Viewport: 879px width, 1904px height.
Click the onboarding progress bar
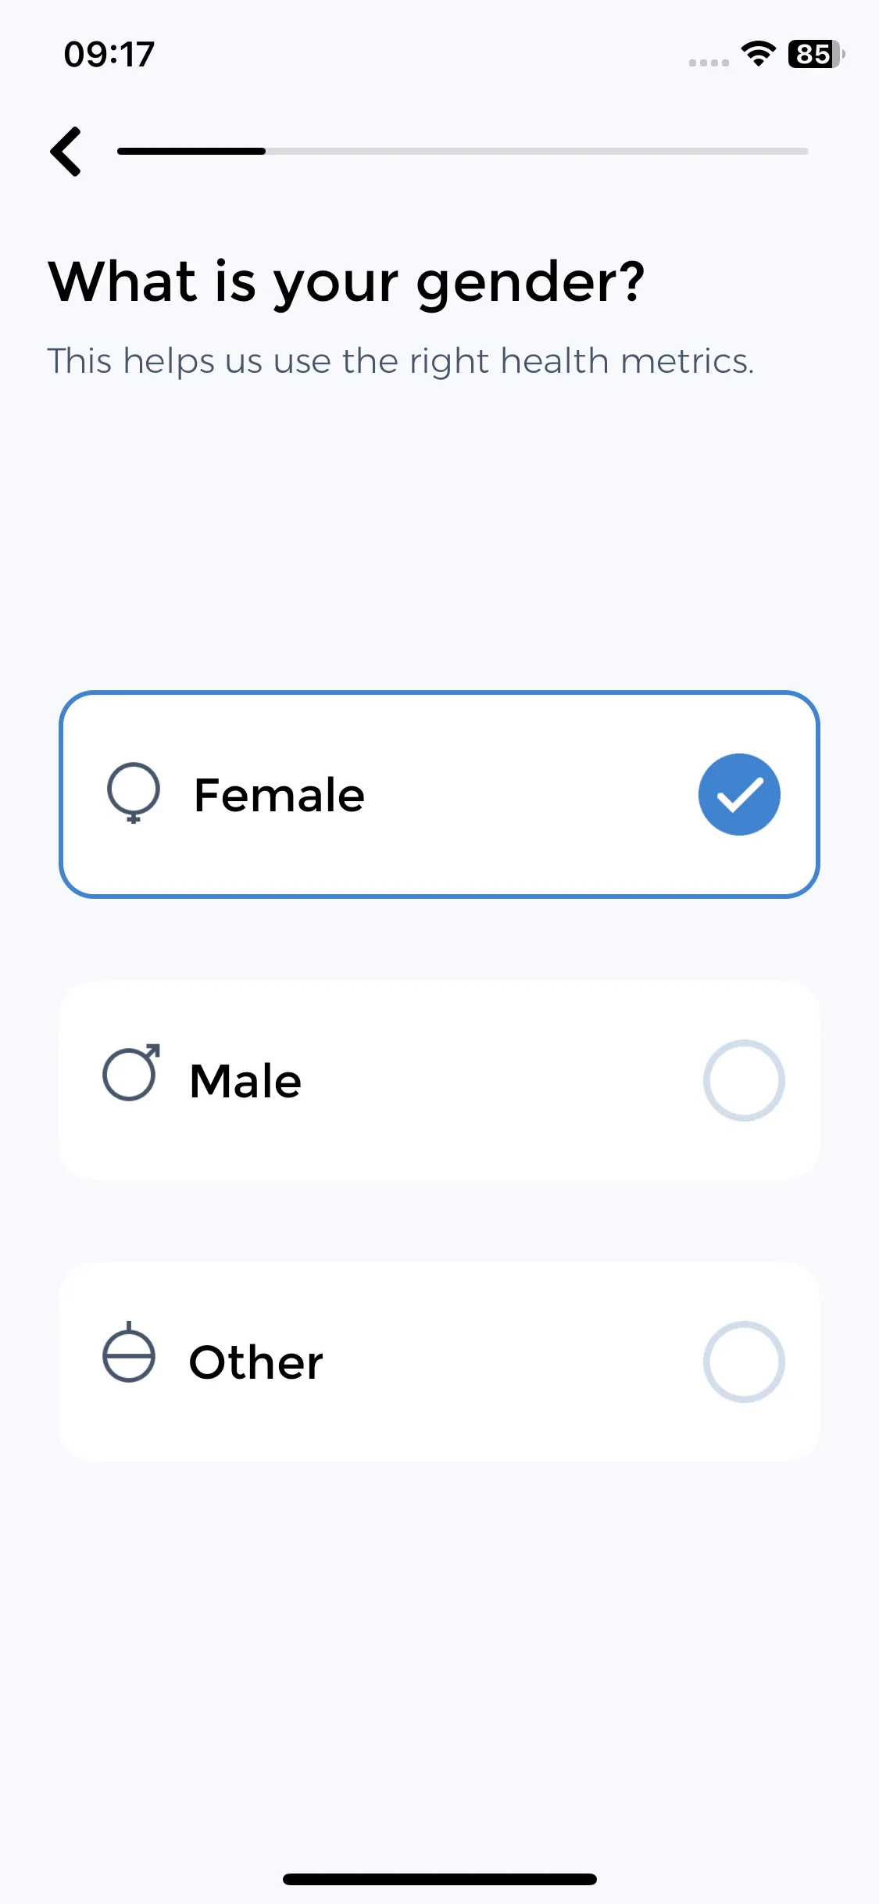pos(463,151)
